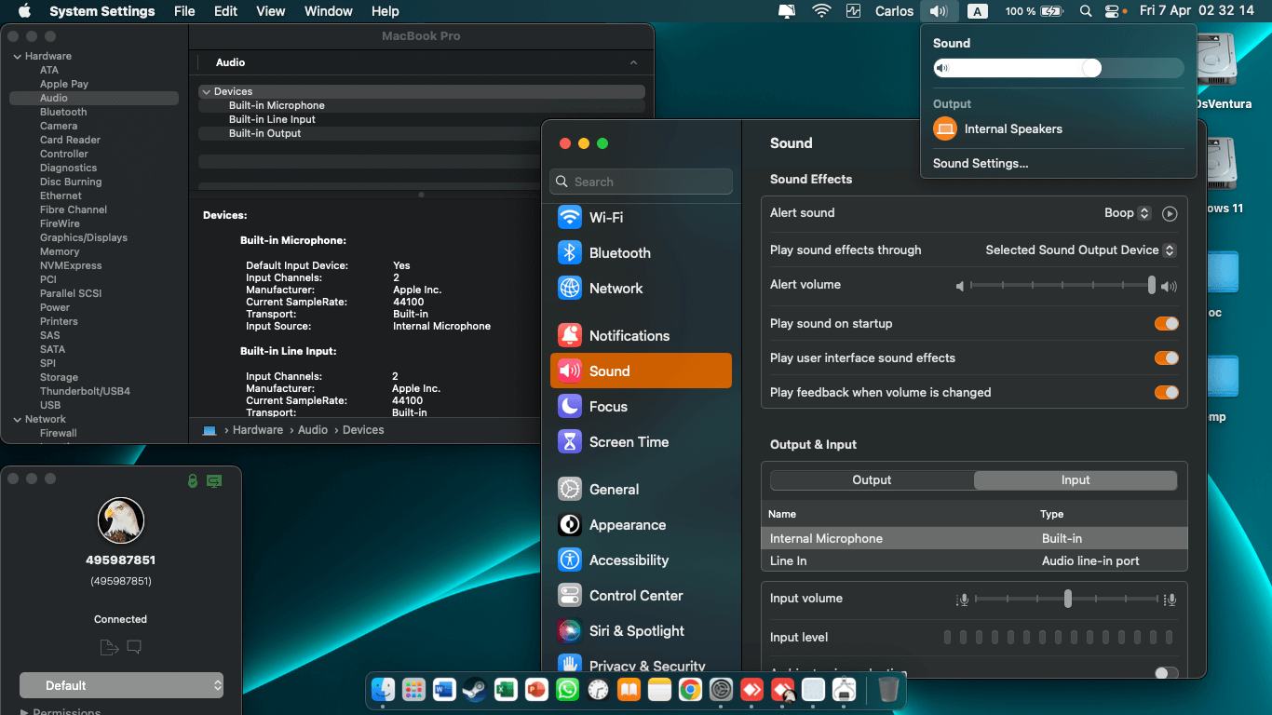
Task: Launch Microsoft Word from Dock
Action: pyautogui.click(x=444, y=690)
